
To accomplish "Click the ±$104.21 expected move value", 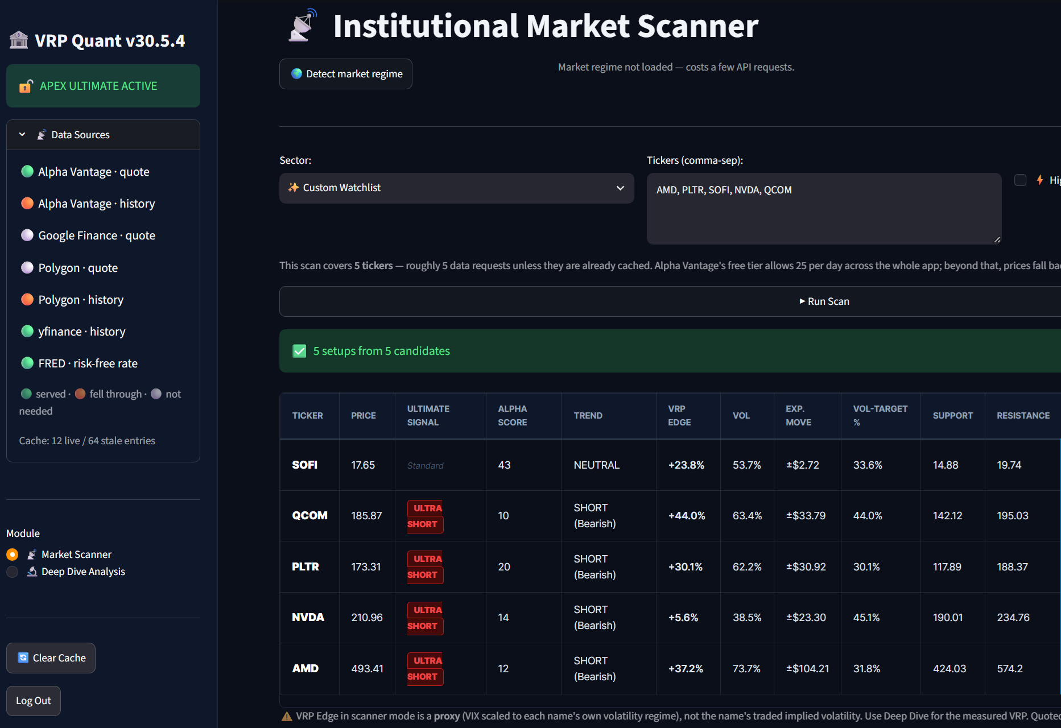I will point(807,668).
